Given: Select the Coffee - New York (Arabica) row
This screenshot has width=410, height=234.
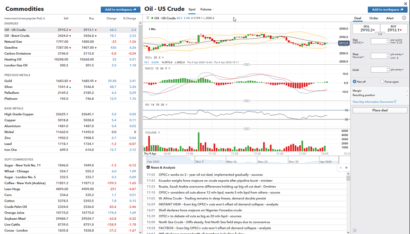Looking at the screenshot, I should click(x=71, y=183).
